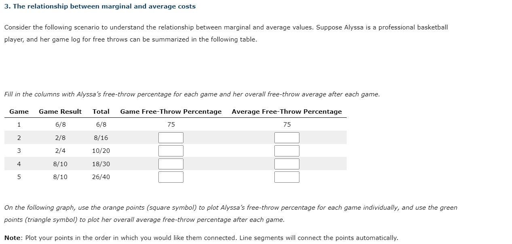Click the Game Free-Throw Percentage header
The width and height of the screenshot is (512, 244).
click(171, 111)
